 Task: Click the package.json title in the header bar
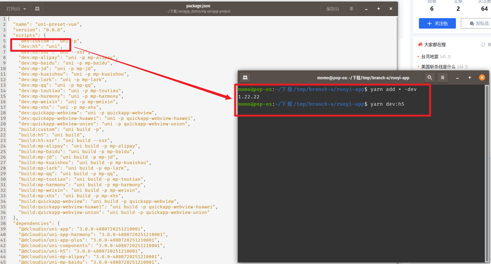[x=198, y=6]
